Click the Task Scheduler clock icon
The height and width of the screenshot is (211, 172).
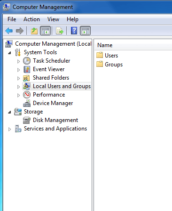27,61
